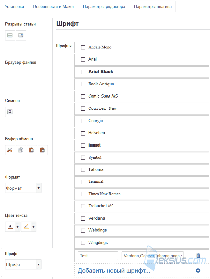Click the text color A button
The height and width of the screenshot is (279, 210).
[x=10, y=227]
